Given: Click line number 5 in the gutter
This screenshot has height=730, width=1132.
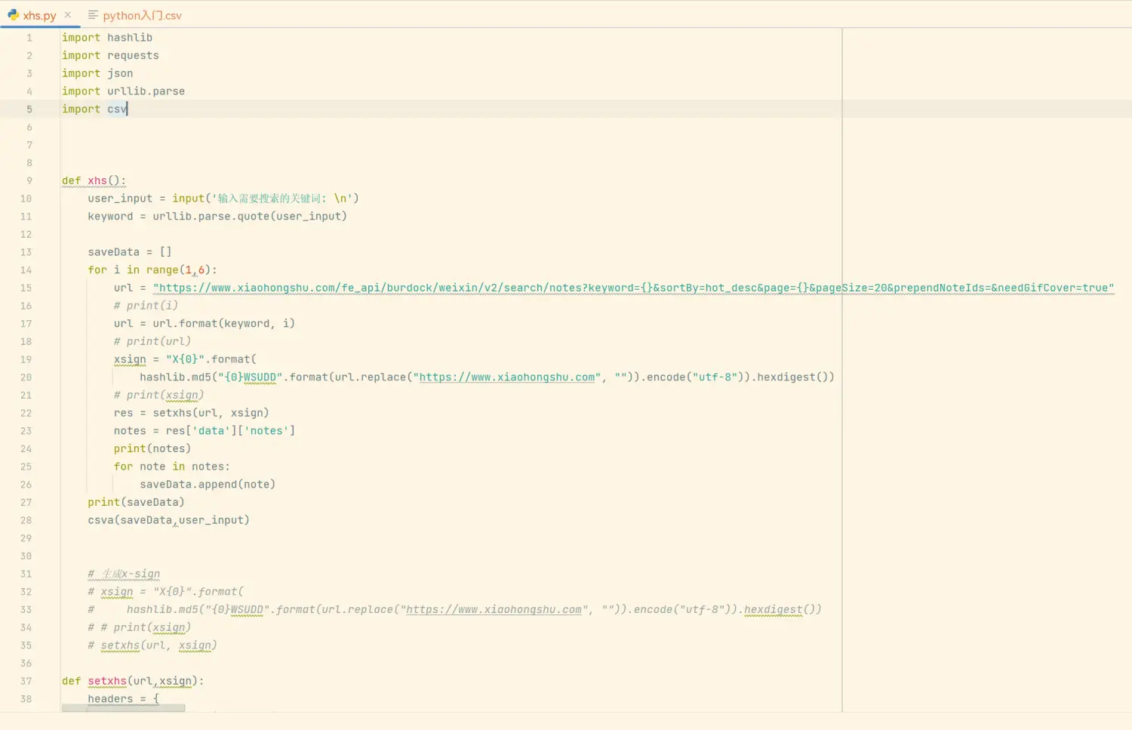Looking at the screenshot, I should [x=29, y=109].
